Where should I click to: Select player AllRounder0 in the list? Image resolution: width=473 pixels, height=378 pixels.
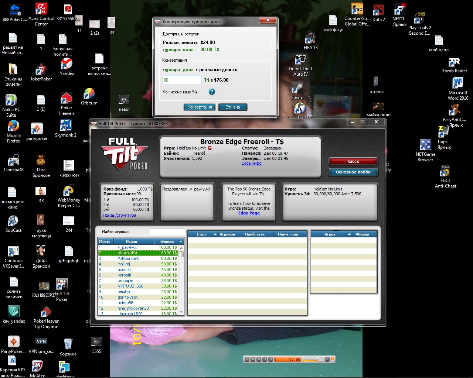(138, 258)
